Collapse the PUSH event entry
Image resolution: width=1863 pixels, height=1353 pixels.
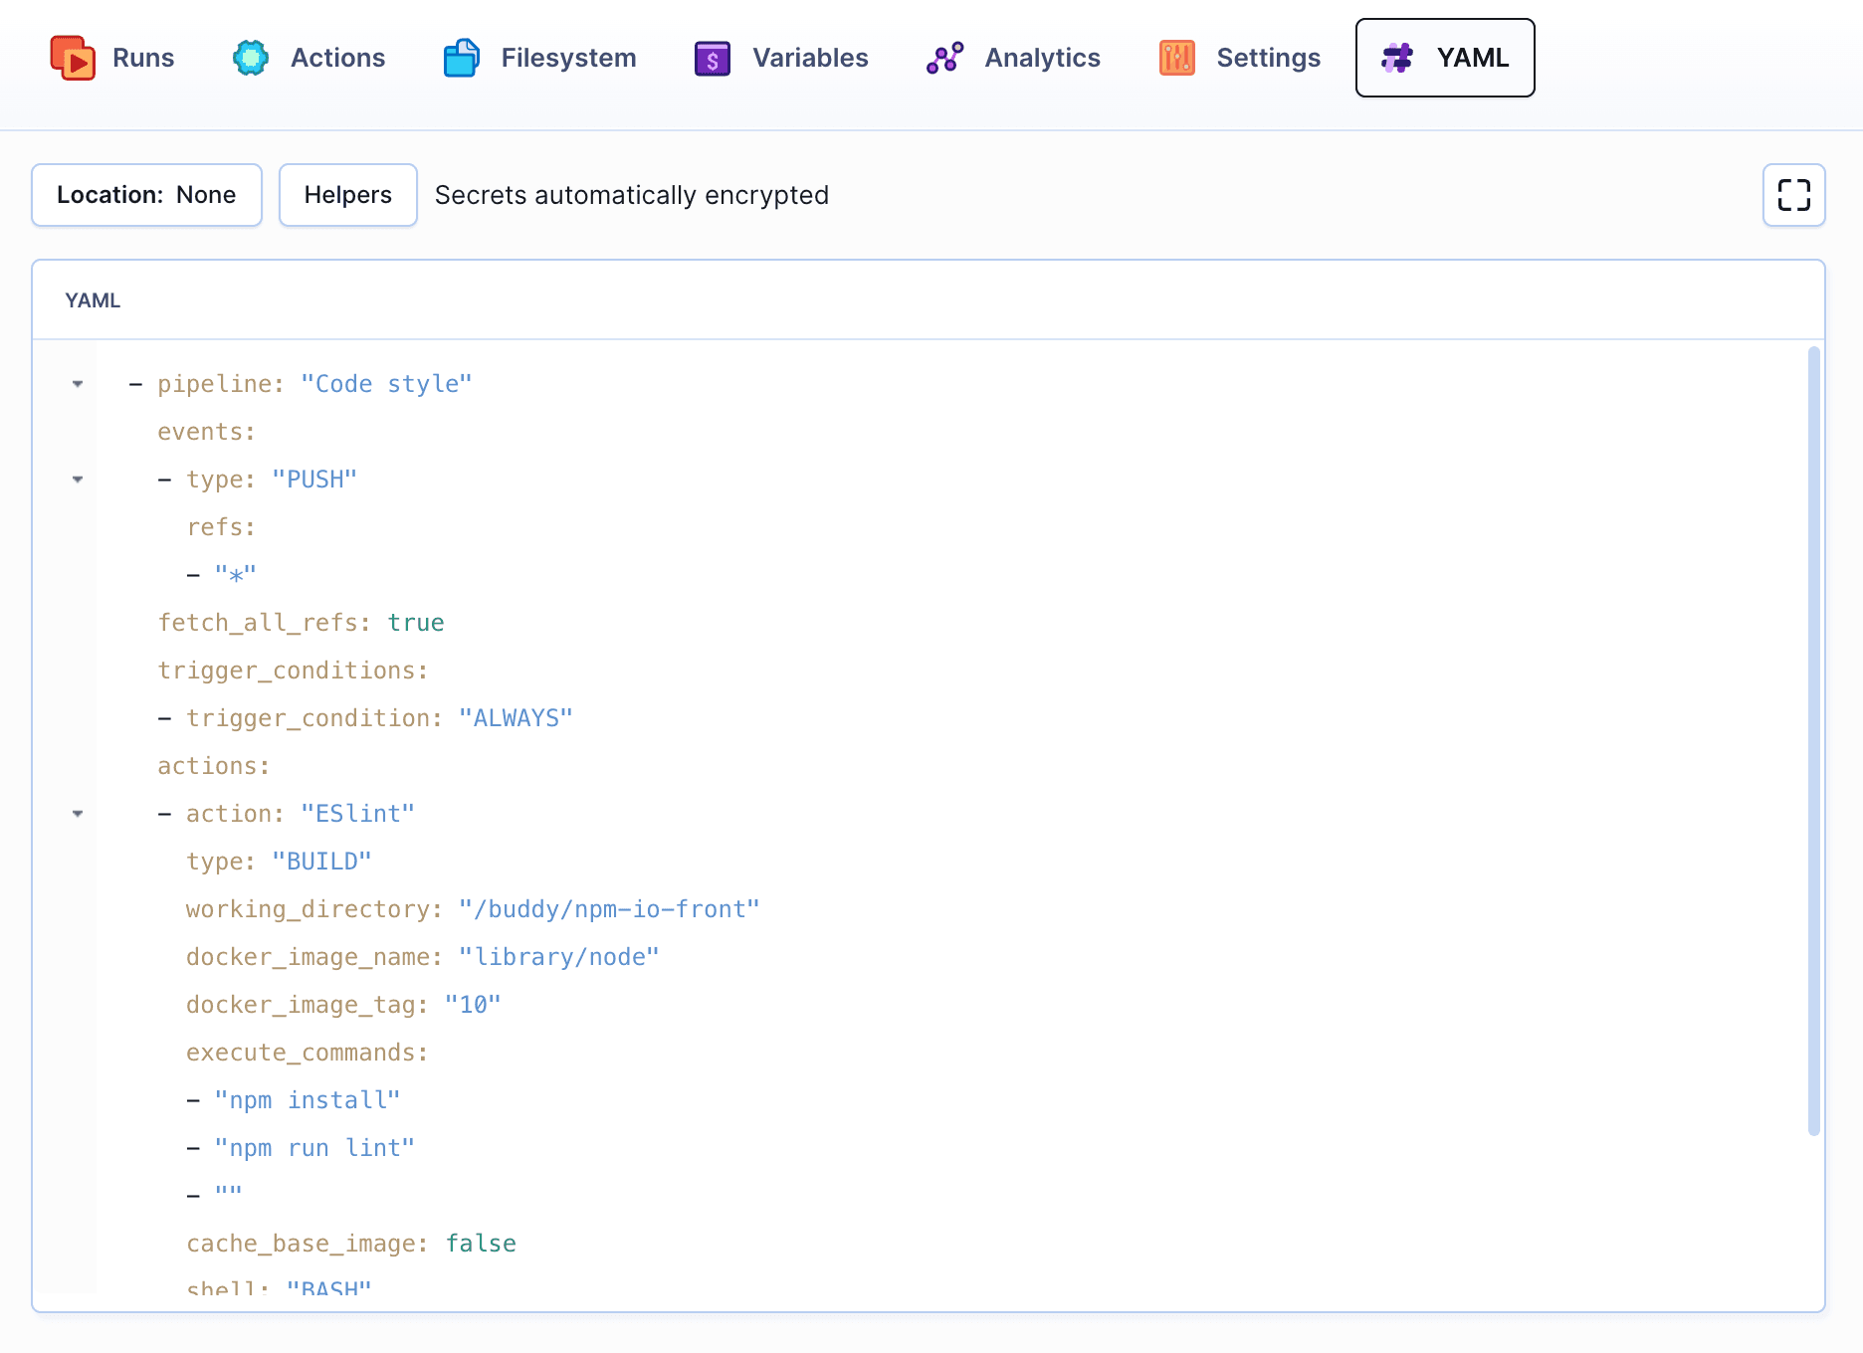(x=78, y=480)
